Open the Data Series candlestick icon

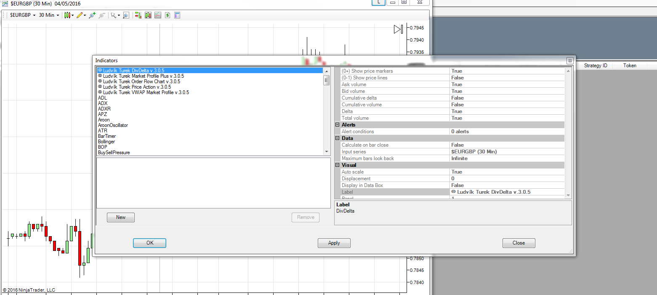(x=148, y=15)
